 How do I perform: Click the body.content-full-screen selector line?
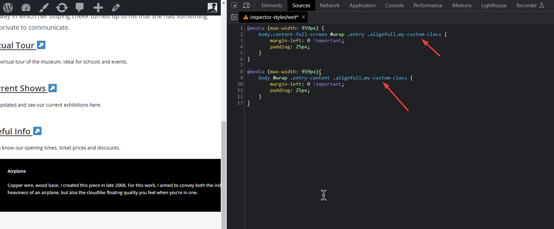(352, 34)
